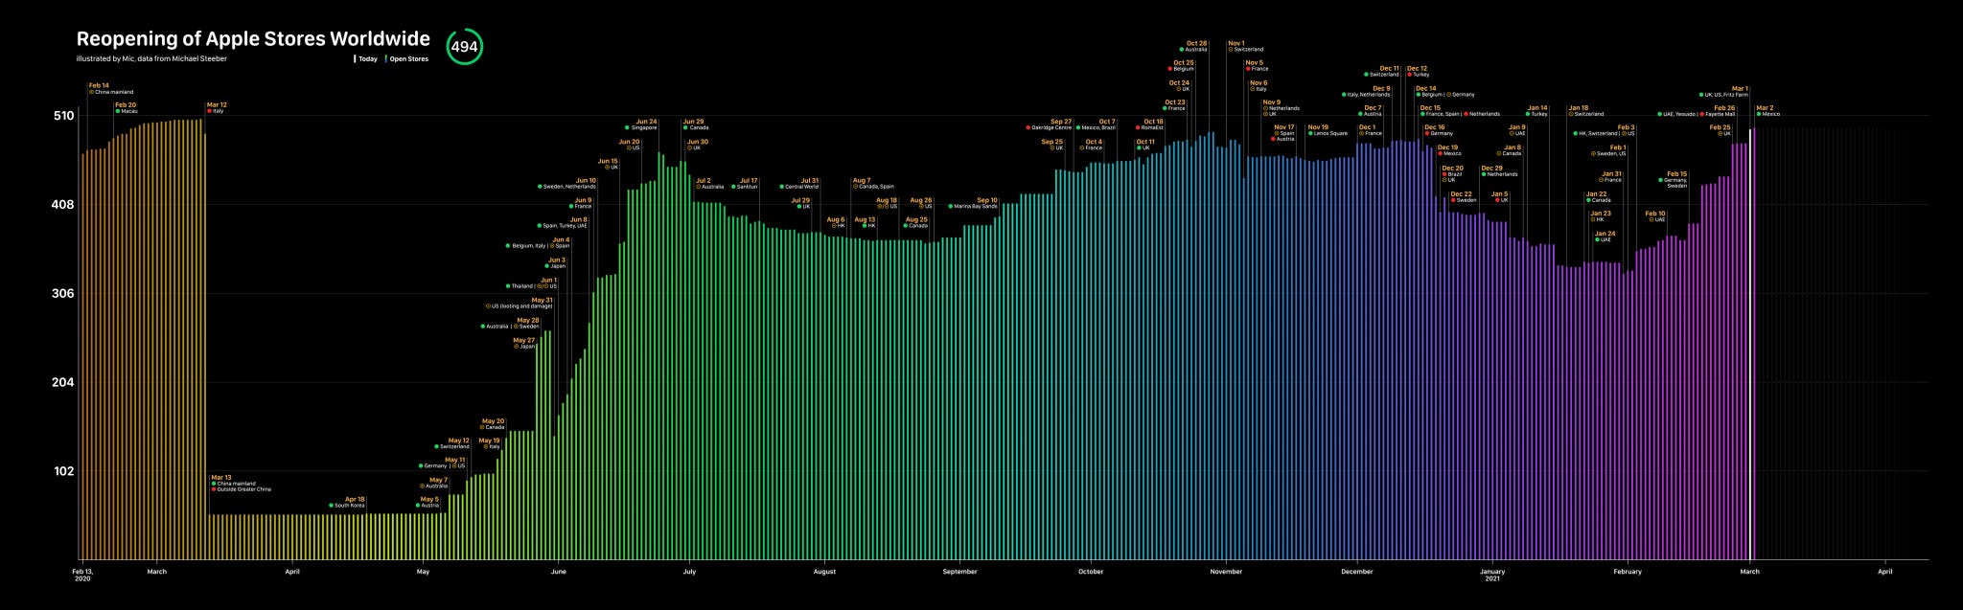The image size is (1963, 610).
Task: Click the green dot beside Jan 24 UAE
Action: coord(1598,240)
